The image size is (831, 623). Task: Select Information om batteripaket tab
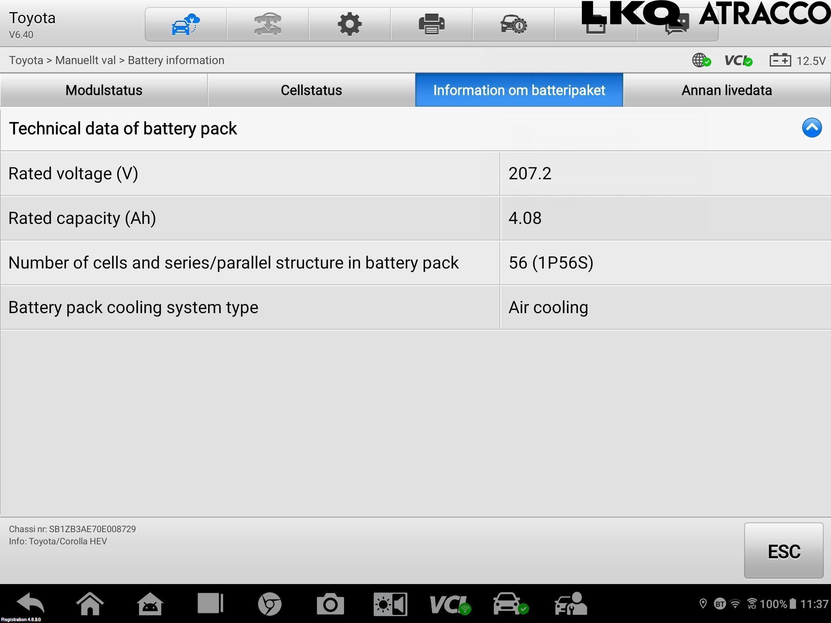pyautogui.click(x=519, y=90)
